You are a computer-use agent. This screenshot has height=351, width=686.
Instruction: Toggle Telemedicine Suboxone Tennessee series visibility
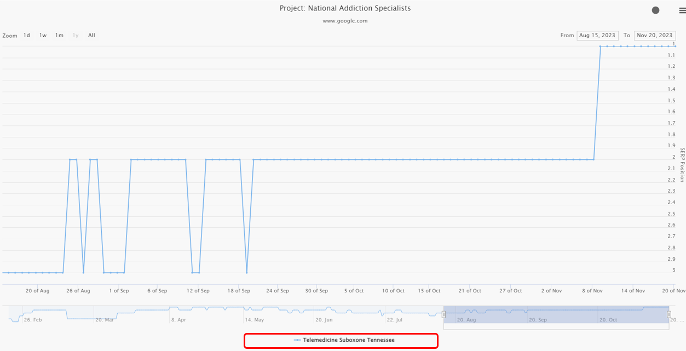pos(348,340)
